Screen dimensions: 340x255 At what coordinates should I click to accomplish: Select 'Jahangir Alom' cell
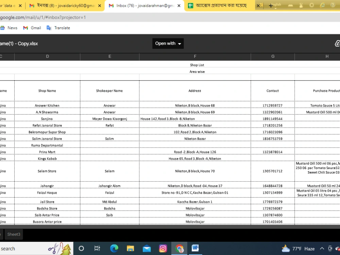[x=109, y=186]
